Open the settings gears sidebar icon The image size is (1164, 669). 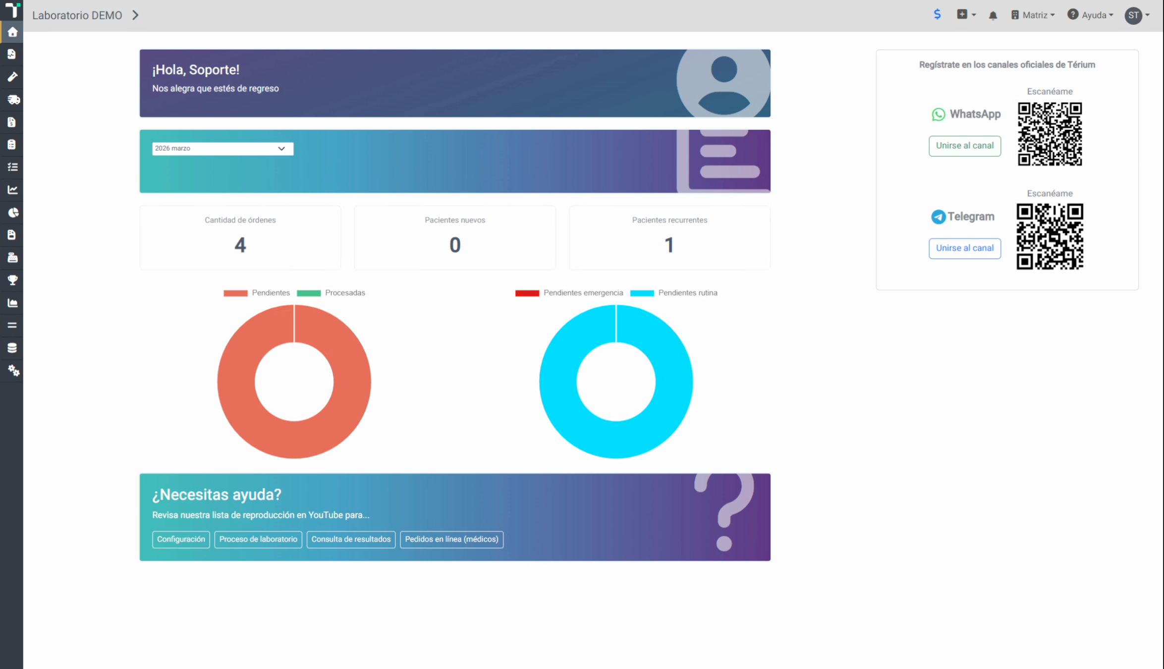(x=13, y=371)
